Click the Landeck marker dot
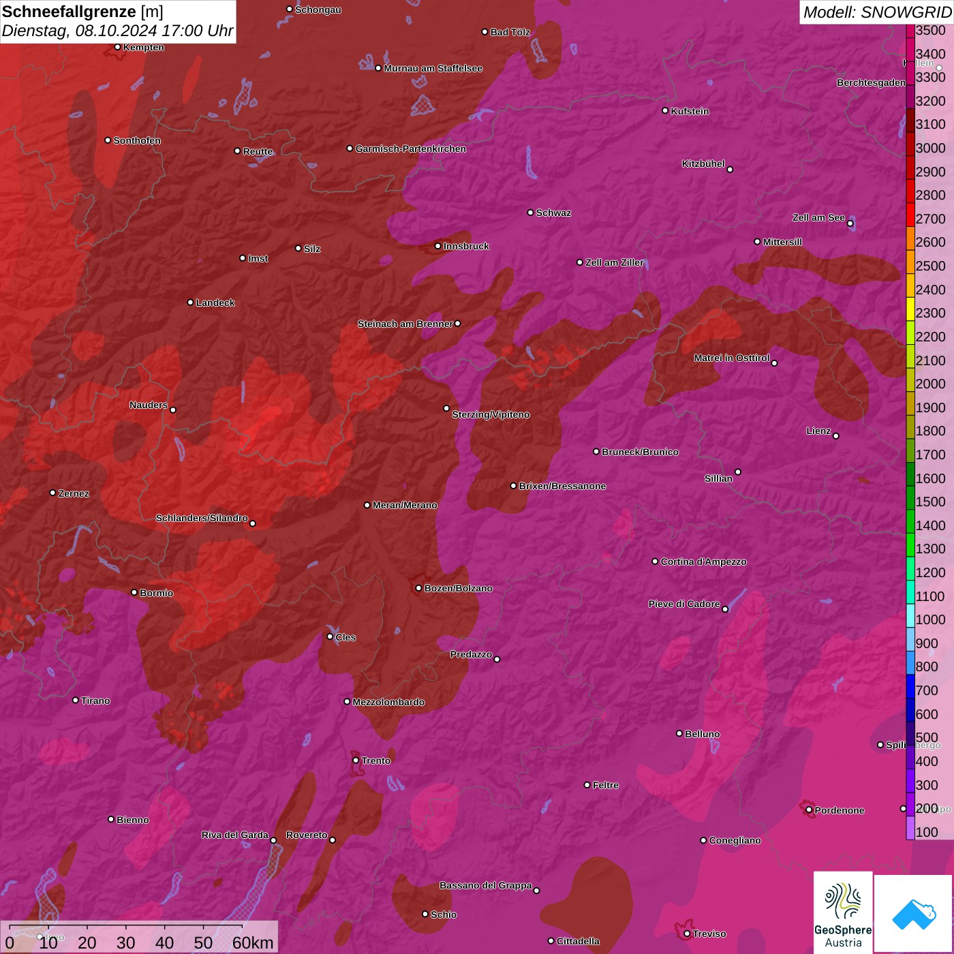Viewport: 954px width, 954px height. [x=191, y=303]
